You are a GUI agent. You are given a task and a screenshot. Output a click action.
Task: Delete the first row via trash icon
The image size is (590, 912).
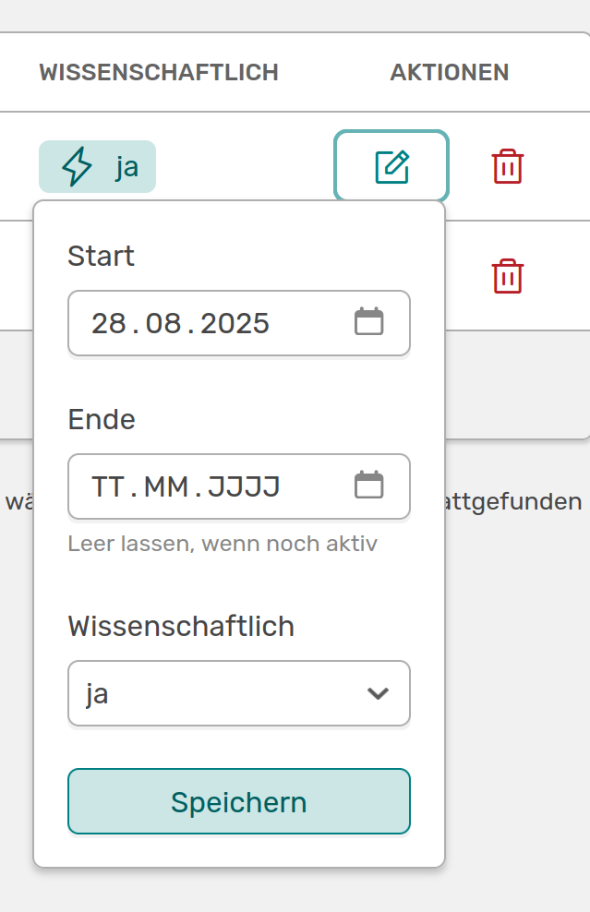click(507, 166)
